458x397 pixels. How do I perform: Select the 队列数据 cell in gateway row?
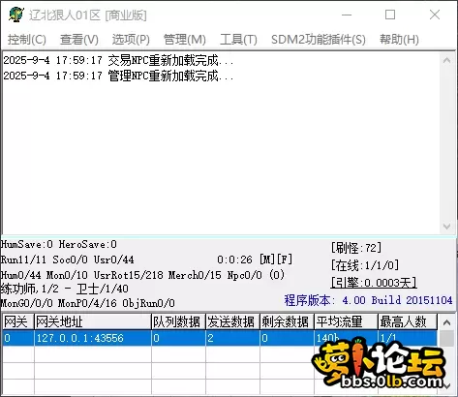click(x=178, y=338)
